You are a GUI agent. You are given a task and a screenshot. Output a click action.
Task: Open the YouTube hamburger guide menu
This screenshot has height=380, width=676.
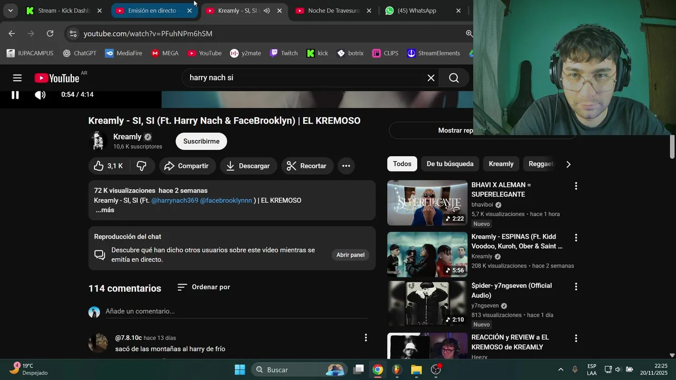coord(17,78)
